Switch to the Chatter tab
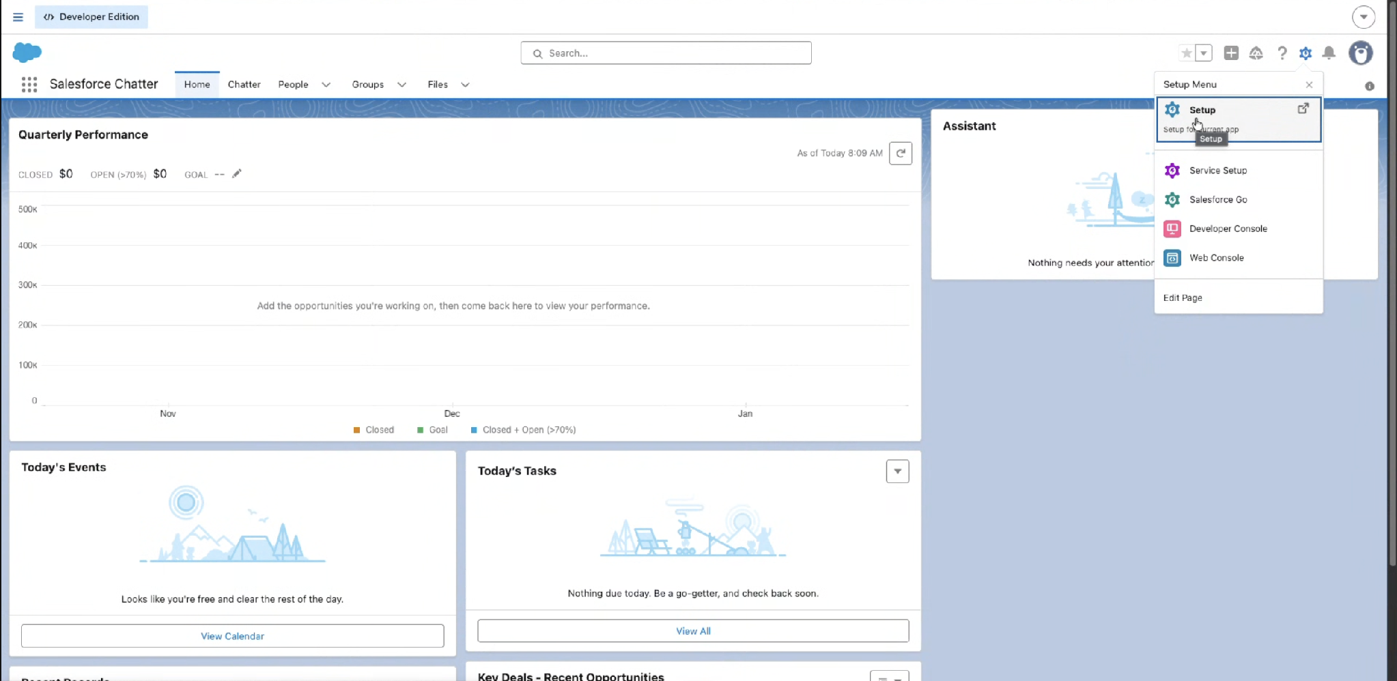This screenshot has width=1397, height=681. 244,85
